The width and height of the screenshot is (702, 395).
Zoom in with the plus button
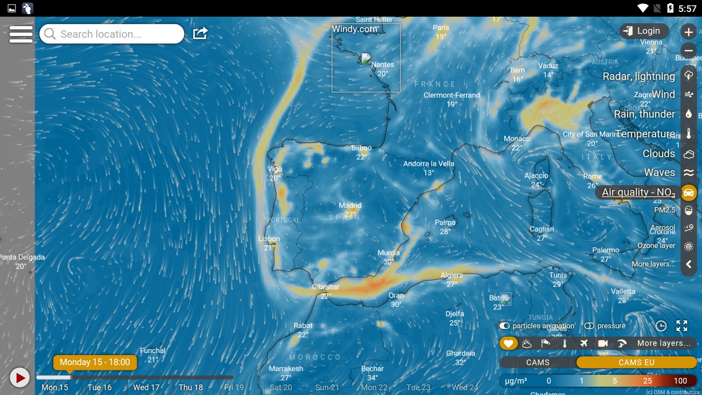point(688,32)
